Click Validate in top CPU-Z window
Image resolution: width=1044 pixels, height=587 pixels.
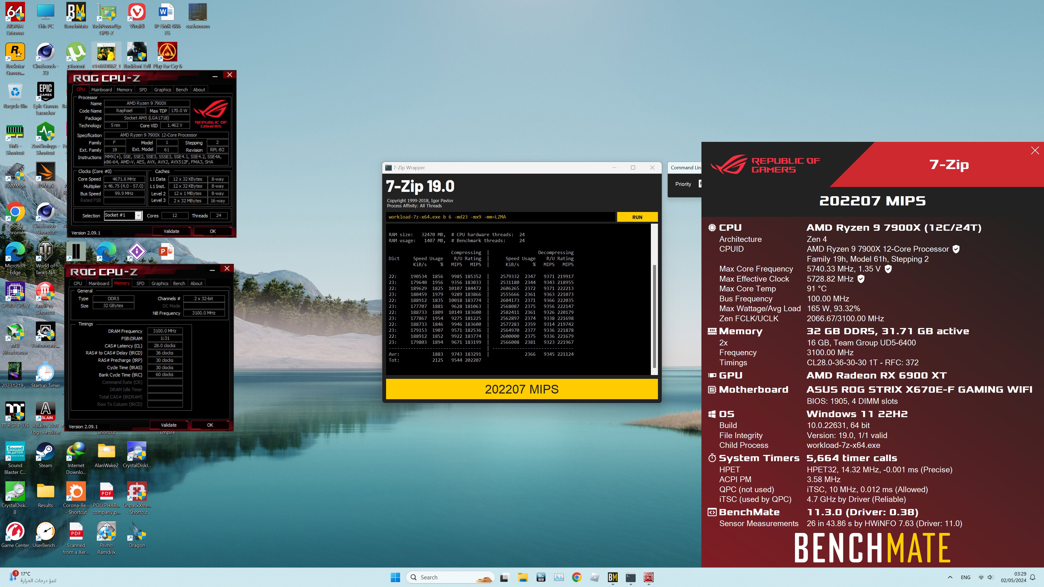click(x=172, y=231)
